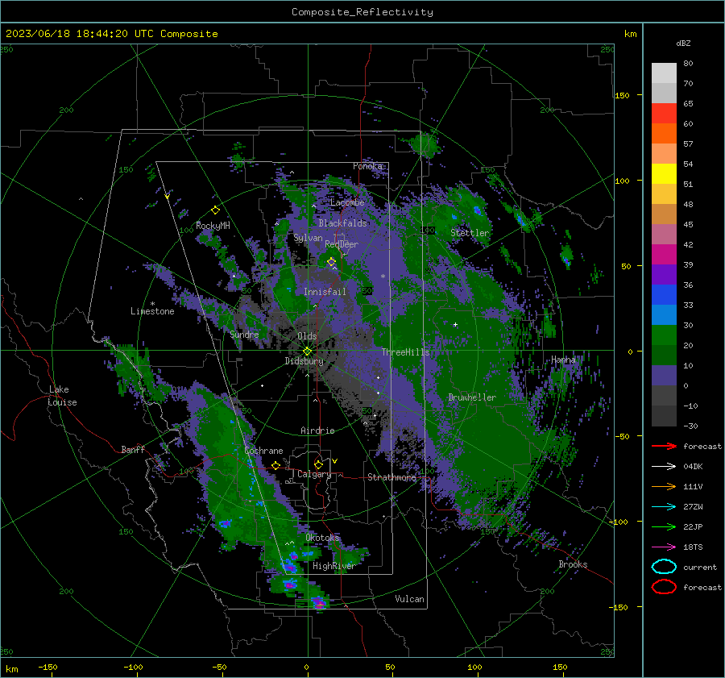
Task: Click the Olds map label
Action: (307, 336)
